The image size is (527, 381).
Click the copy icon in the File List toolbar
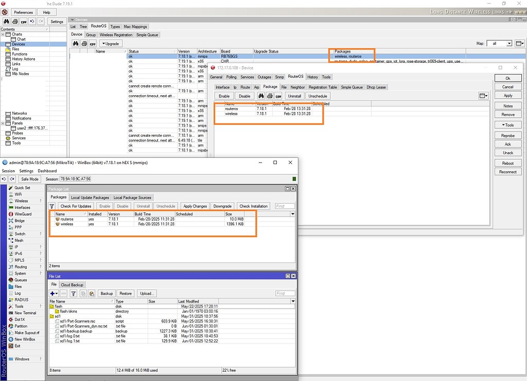pyautogui.click(x=83, y=294)
